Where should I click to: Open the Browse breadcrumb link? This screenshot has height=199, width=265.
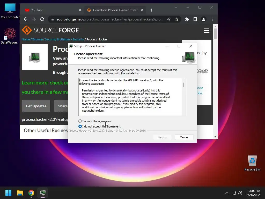click(x=37, y=39)
